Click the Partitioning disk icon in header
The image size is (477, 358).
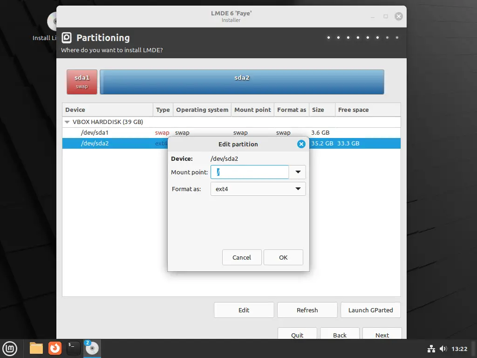coord(67,38)
